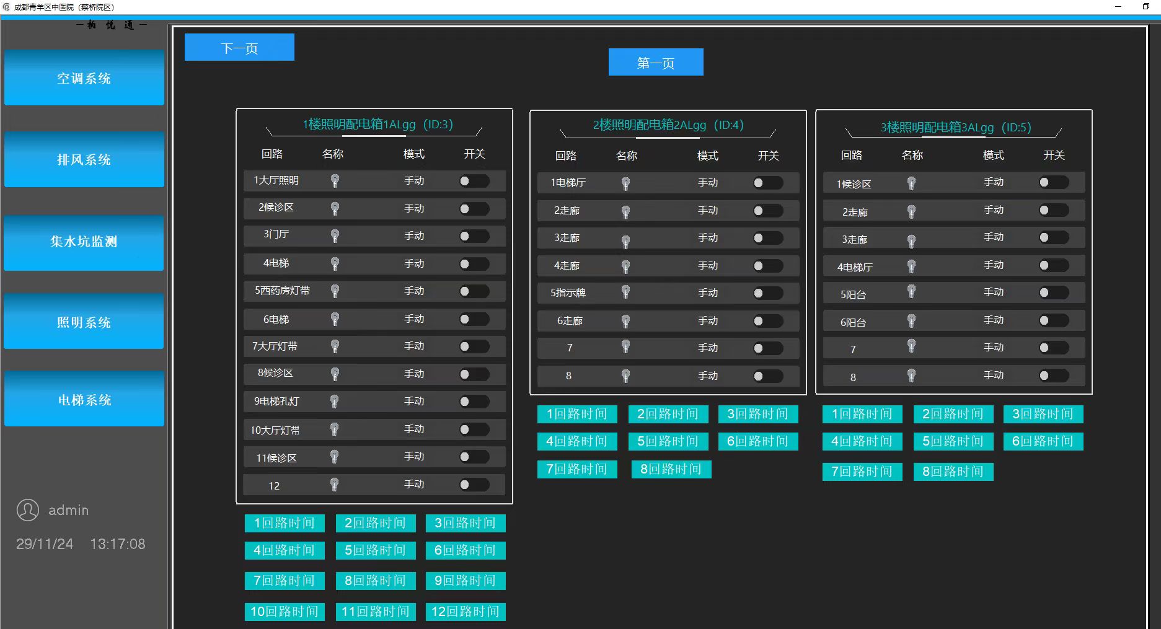Toggle the switch for 1电梯厅
The width and height of the screenshot is (1161, 629).
click(x=768, y=183)
